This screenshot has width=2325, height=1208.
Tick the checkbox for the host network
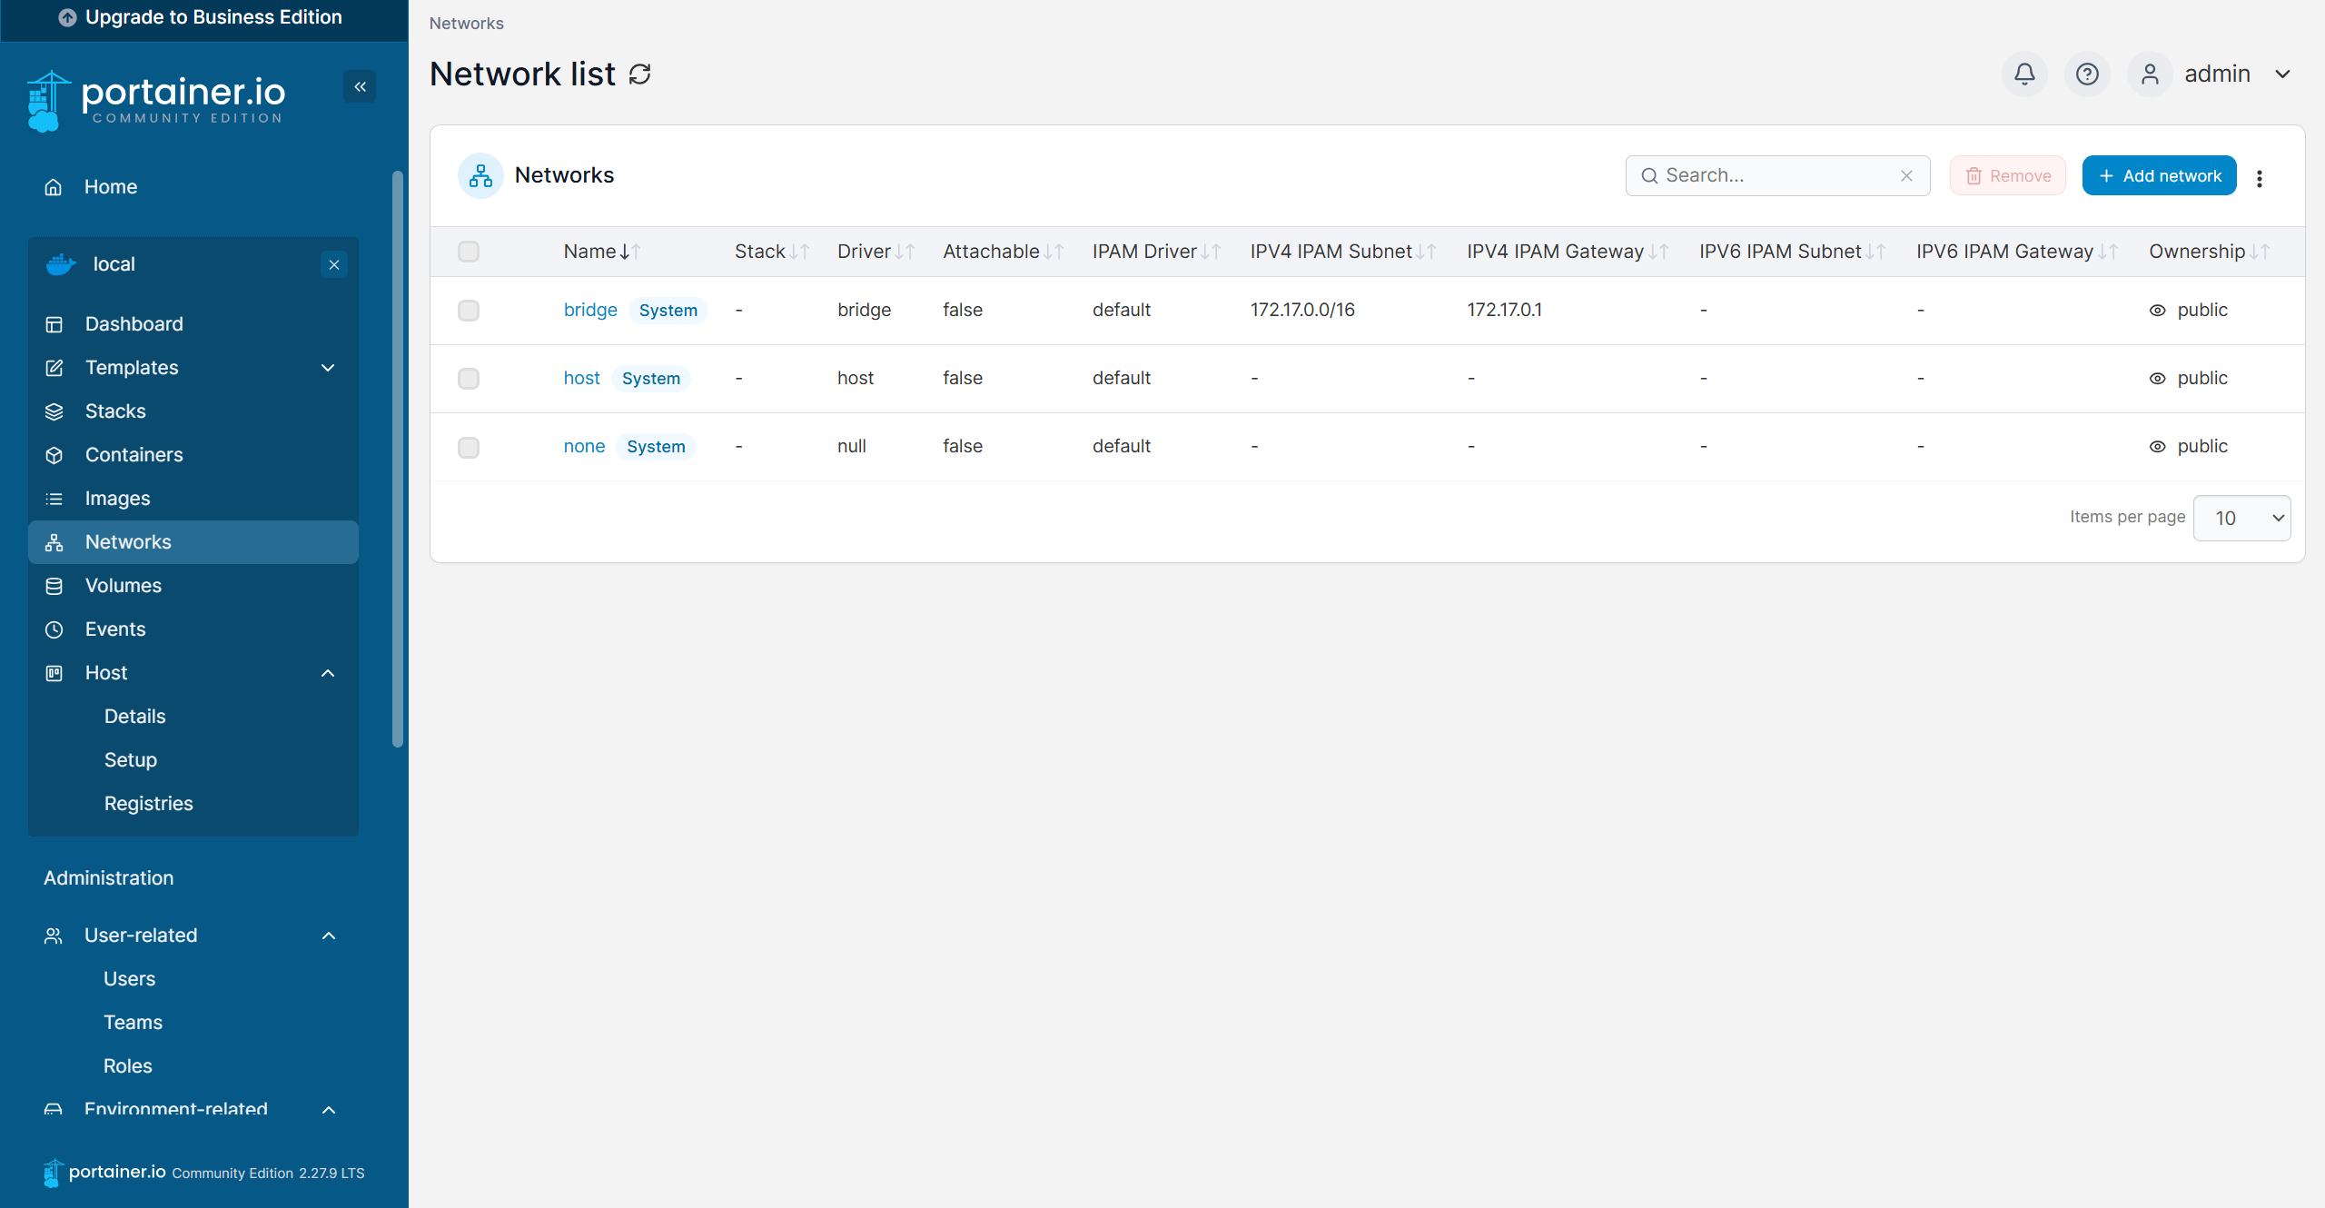tap(469, 379)
